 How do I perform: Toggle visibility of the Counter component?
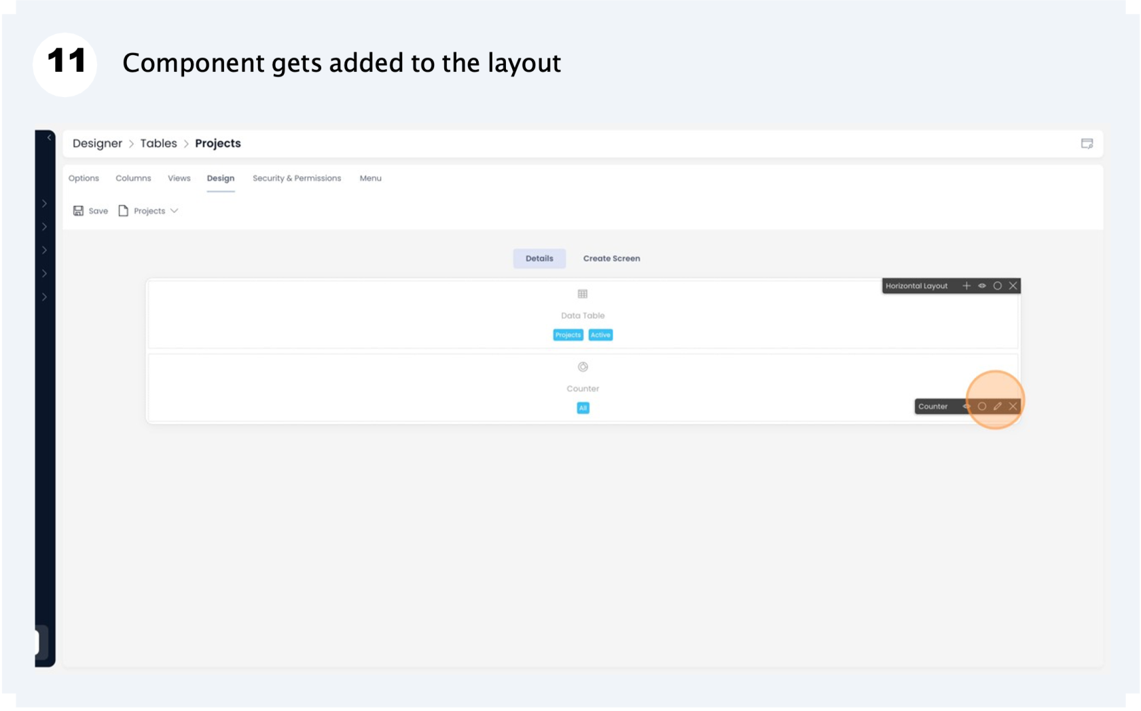click(966, 406)
